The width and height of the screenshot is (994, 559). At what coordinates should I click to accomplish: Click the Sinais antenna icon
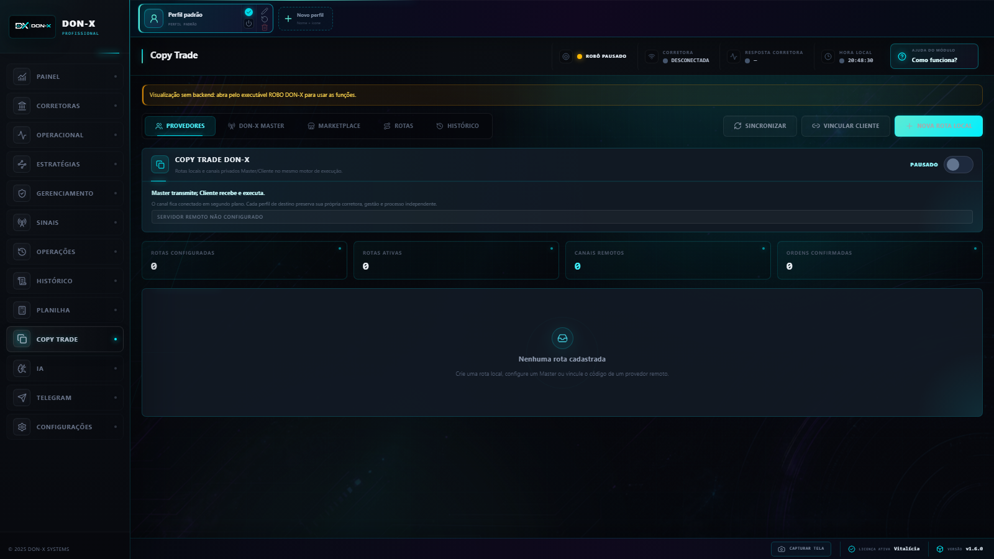click(22, 222)
